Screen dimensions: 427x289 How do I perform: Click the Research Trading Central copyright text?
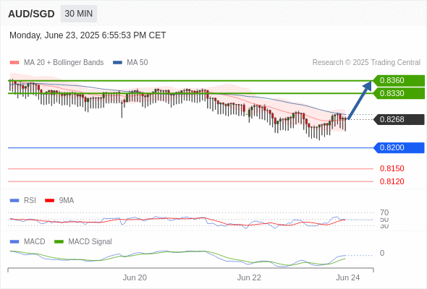[x=366, y=63]
